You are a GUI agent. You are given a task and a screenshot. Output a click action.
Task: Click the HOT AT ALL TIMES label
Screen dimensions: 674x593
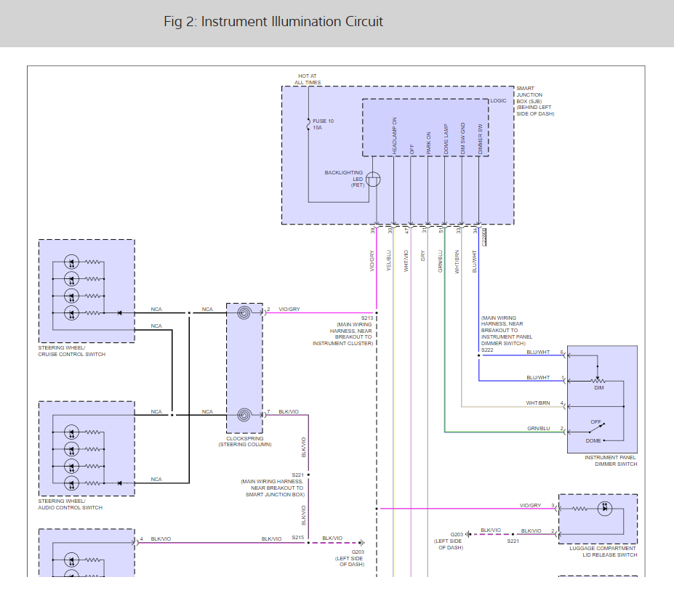click(x=308, y=79)
